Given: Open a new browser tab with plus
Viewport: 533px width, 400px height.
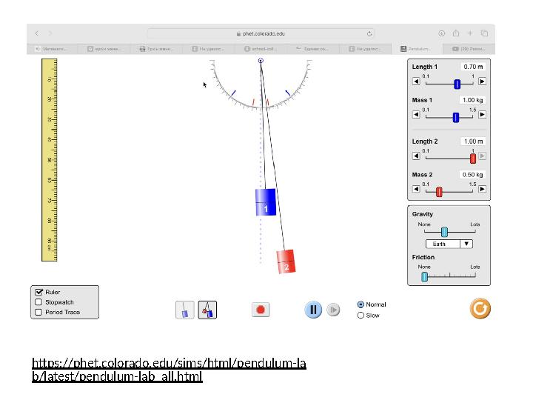Looking at the screenshot, I should point(470,33).
